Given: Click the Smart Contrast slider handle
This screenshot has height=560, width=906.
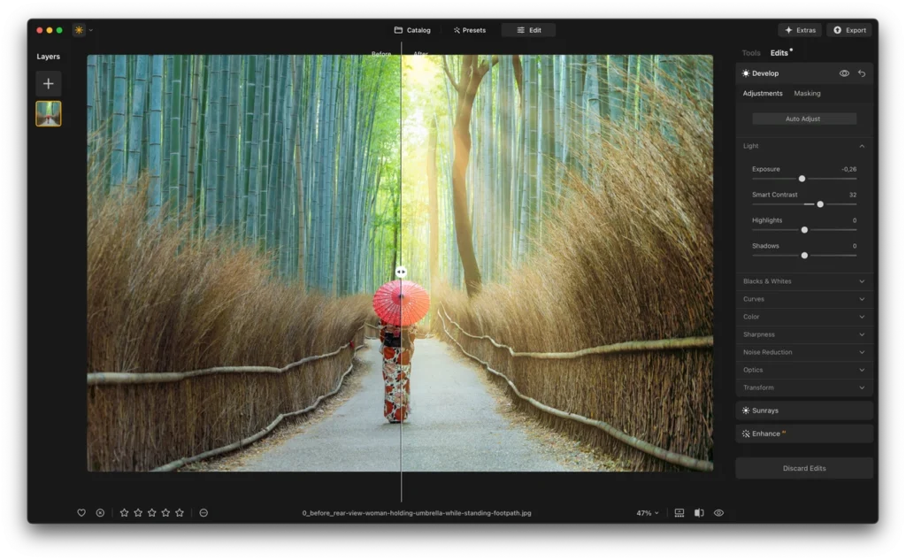Looking at the screenshot, I should point(820,204).
